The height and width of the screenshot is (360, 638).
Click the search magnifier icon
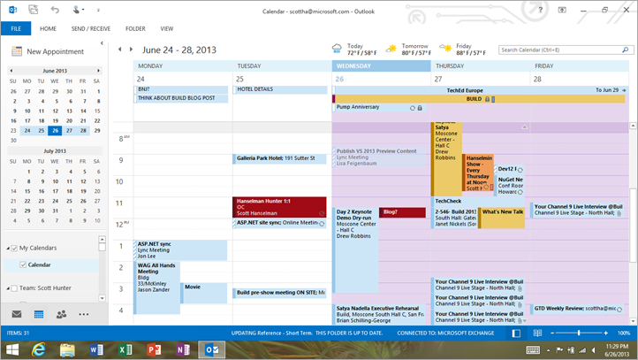626,50
